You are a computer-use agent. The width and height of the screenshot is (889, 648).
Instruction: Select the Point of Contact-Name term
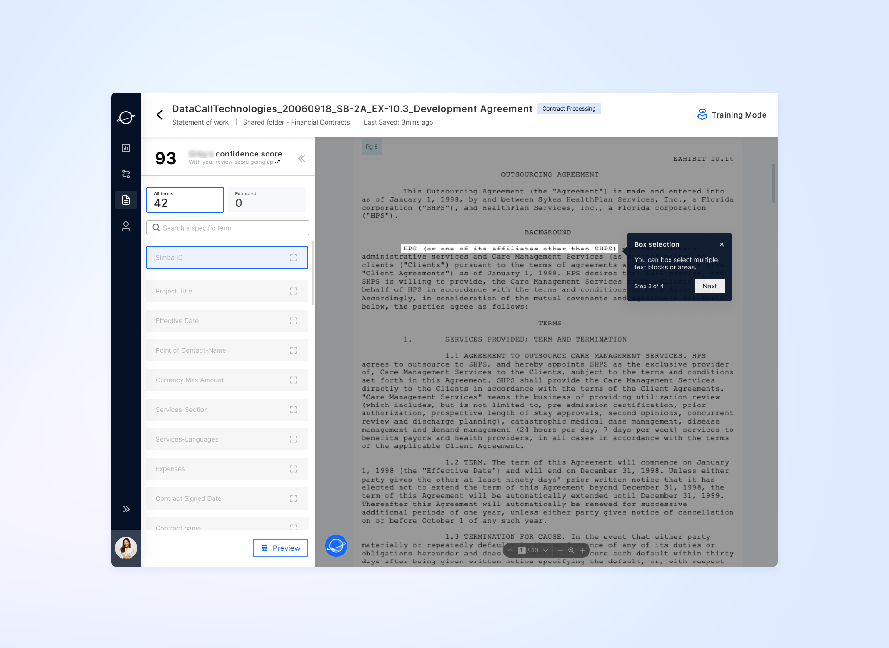pyautogui.click(x=227, y=350)
